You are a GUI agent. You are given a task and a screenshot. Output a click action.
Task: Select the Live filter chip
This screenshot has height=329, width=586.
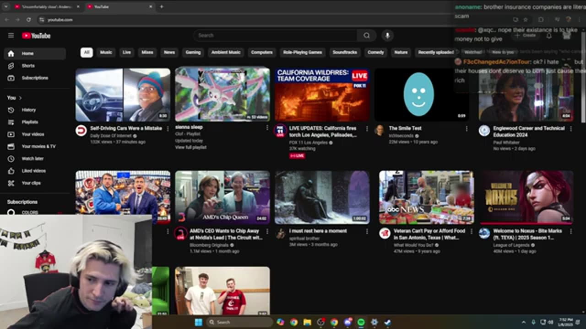coord(127,52)
